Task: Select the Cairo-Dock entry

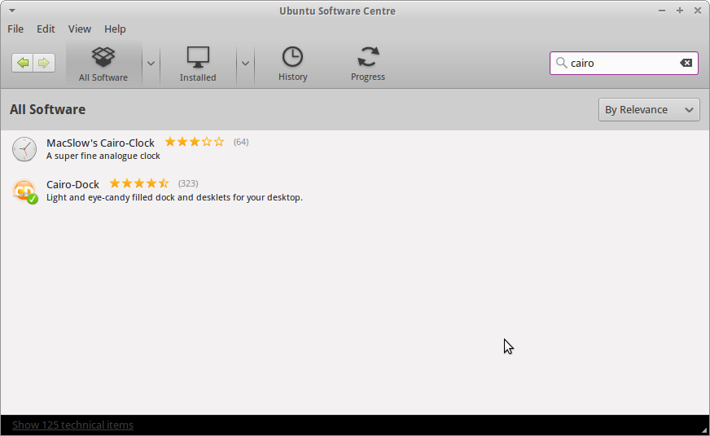Action: (x=355, y=191)
